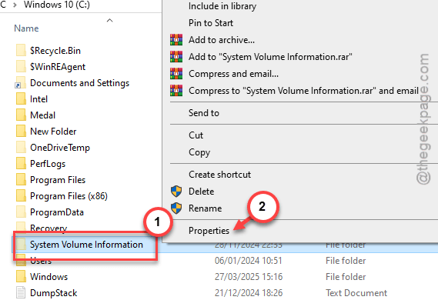The height and width of the screenshot is (300, 438).
Task: Select the $Recycle.Bin folder name
Action: [x=55, y=51]
